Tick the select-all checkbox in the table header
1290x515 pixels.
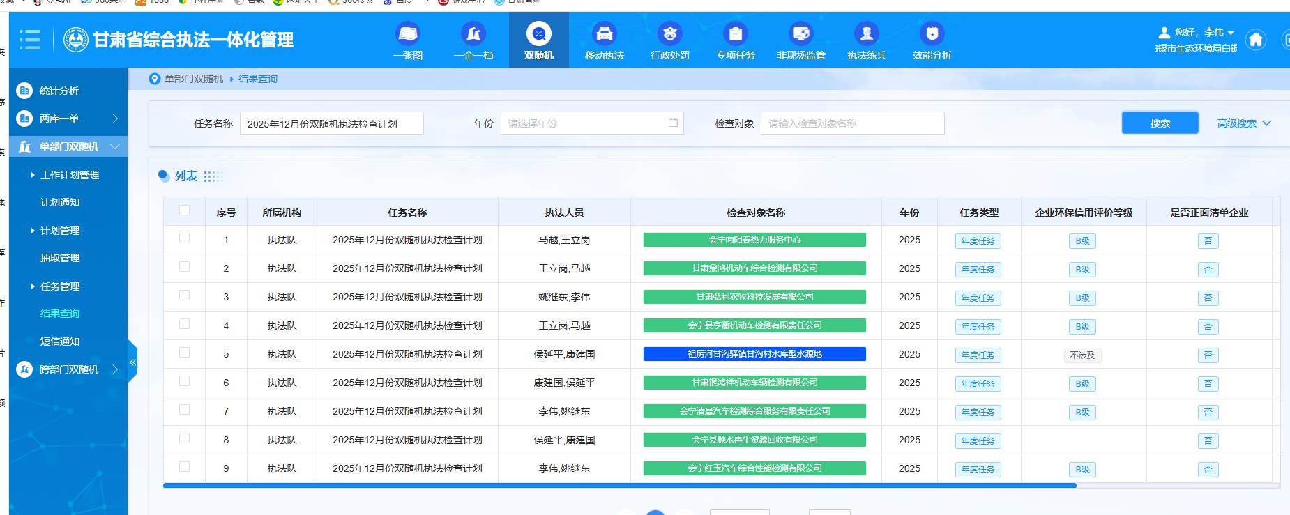coord(184,210)
